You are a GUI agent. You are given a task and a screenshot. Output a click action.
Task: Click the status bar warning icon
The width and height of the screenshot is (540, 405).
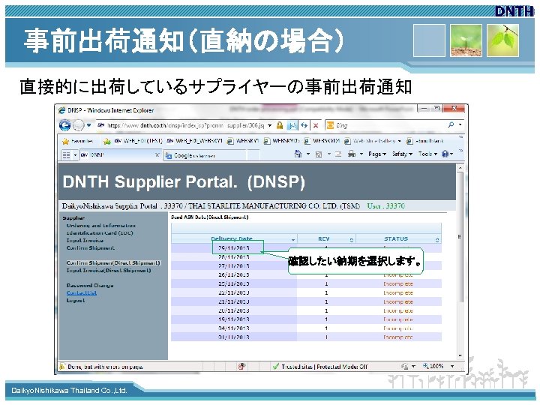click(x=62, y=367)
